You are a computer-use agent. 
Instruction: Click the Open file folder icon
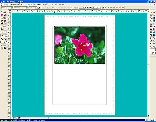pos(5,12)
